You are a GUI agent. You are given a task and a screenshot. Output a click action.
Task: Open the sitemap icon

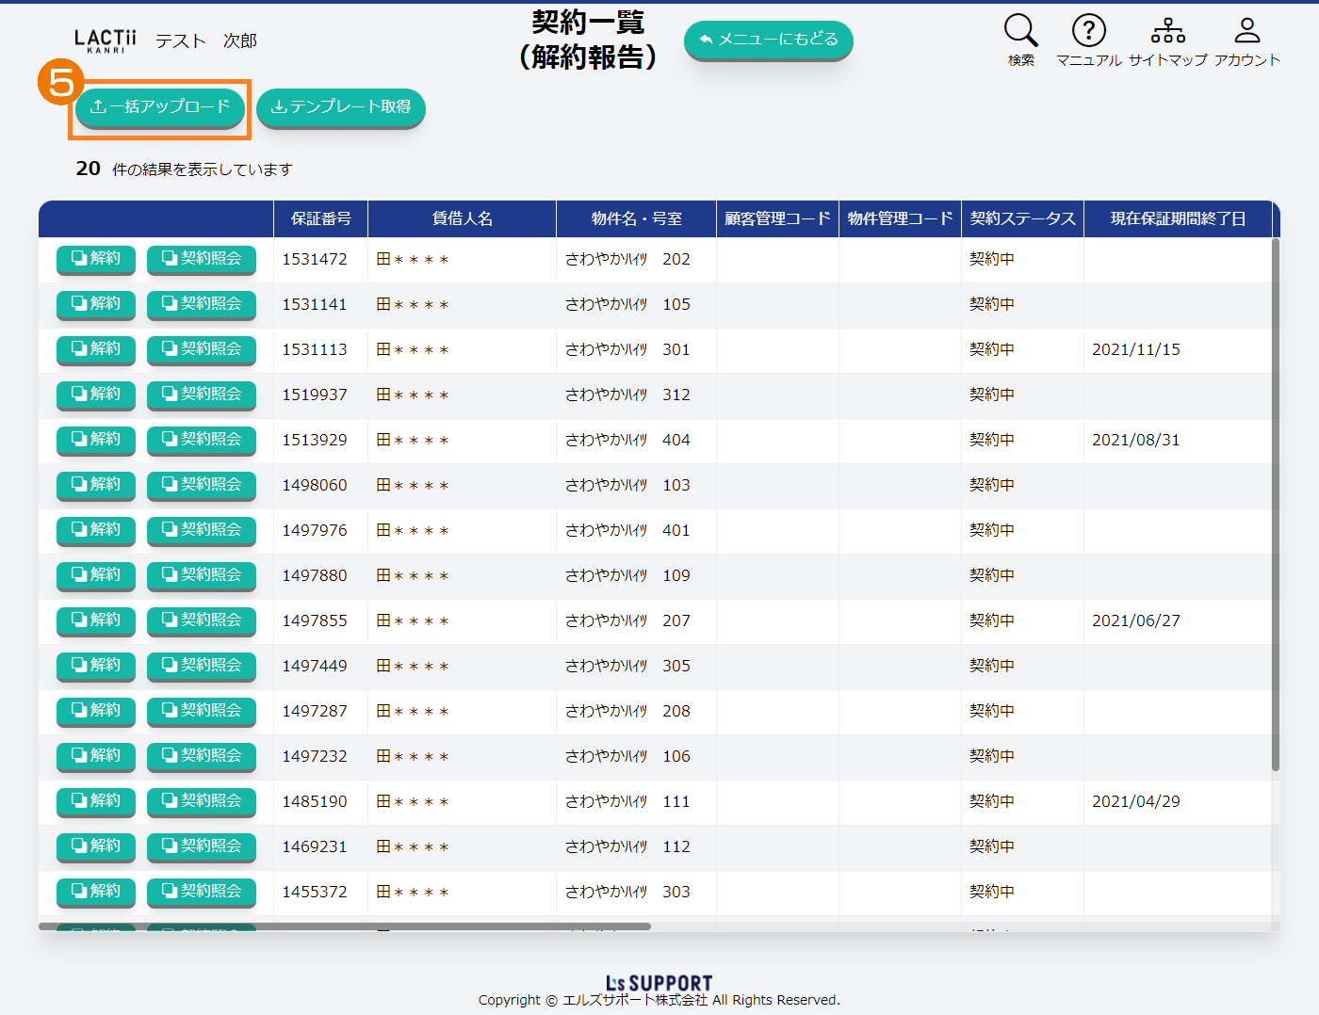point(1167,31)
